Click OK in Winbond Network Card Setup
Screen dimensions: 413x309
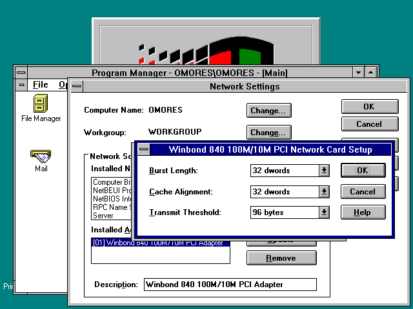363,170
